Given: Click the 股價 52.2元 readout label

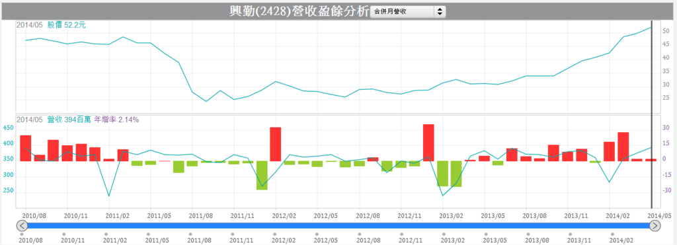Looking at the screenshot, I should pyautogui.click(x=67, y=25).
